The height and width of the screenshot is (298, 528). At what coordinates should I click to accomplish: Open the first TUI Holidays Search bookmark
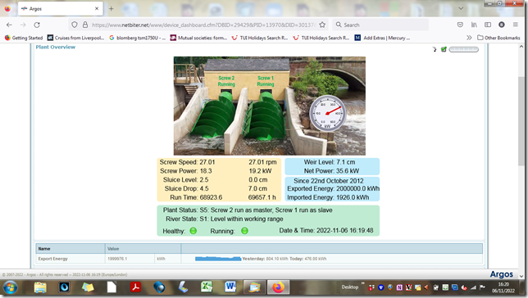pyautogui.click(x=260, y=38)
